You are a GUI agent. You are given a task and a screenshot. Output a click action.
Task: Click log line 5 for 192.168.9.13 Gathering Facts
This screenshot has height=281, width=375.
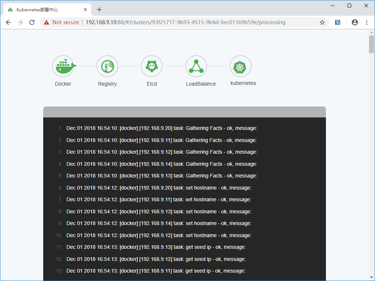(161, 176)
